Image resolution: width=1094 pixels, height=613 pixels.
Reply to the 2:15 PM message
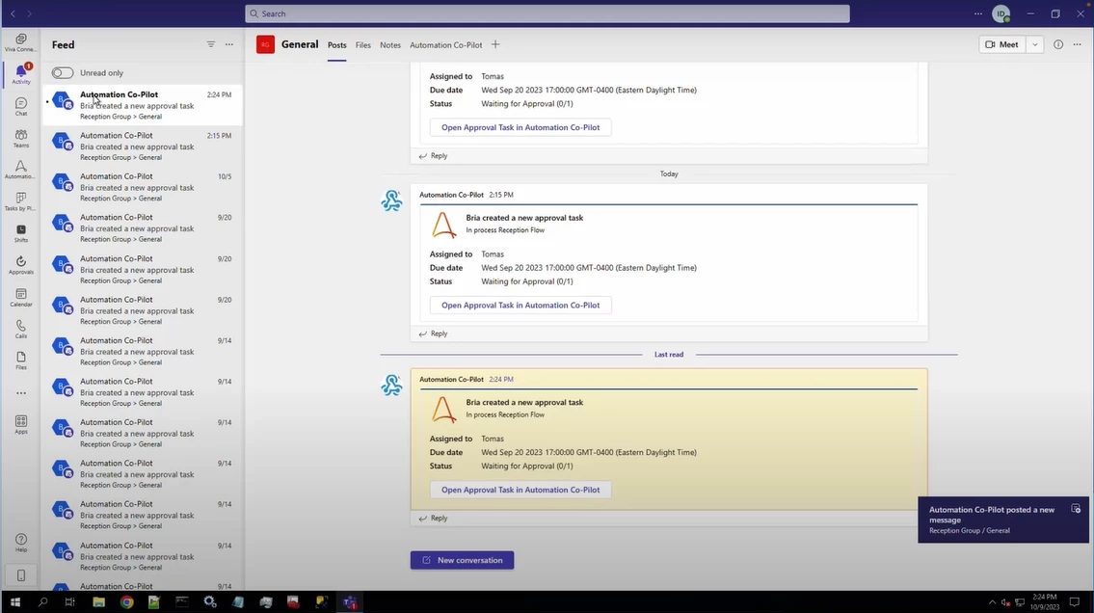[x=434, y=333]
